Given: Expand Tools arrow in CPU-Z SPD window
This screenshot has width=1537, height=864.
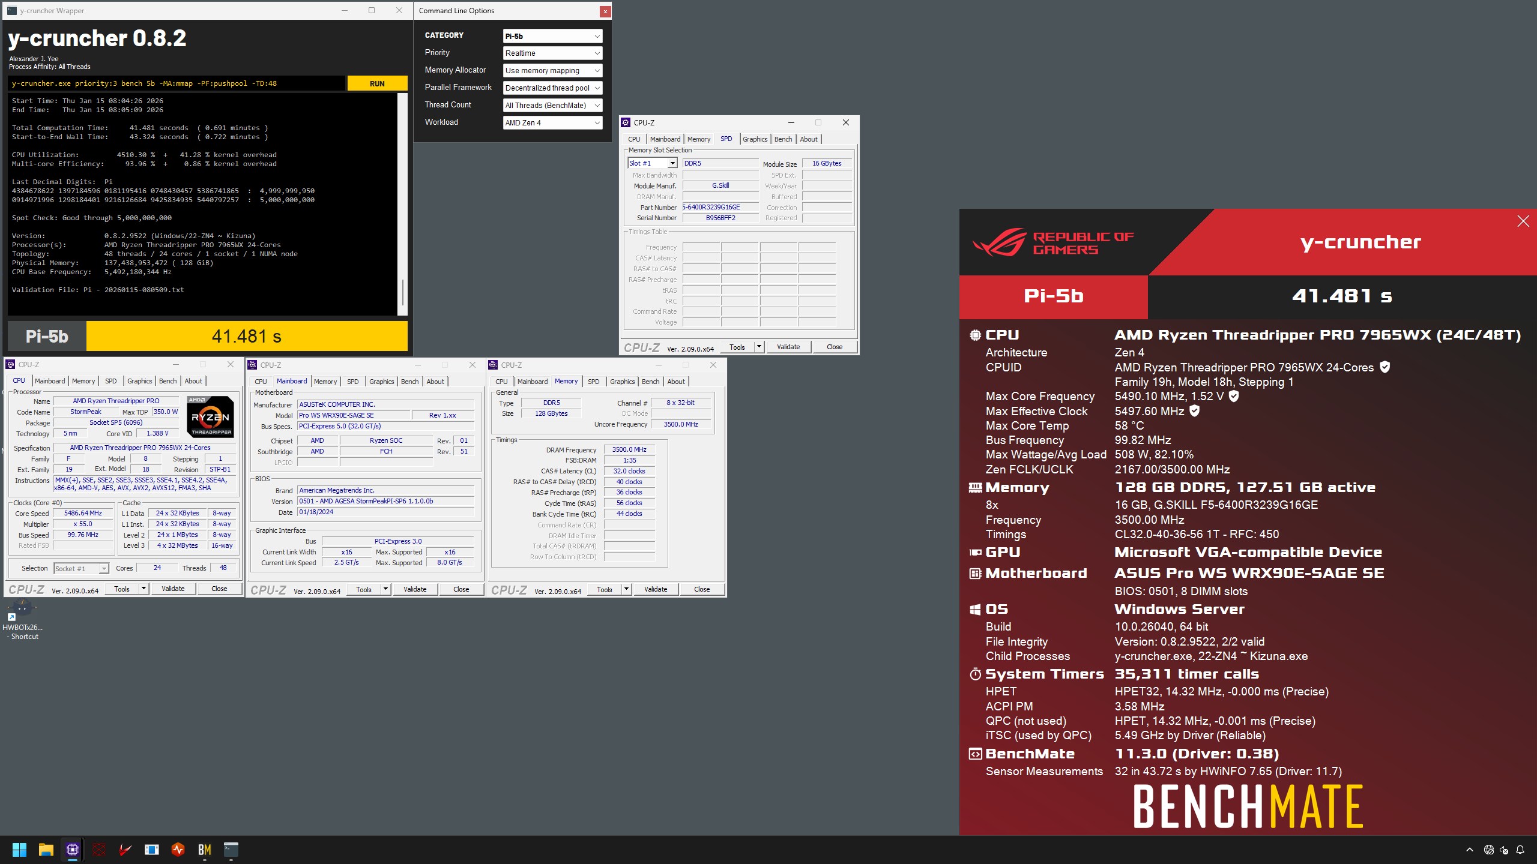Looking at the screenshot, I should click(759, 347).
